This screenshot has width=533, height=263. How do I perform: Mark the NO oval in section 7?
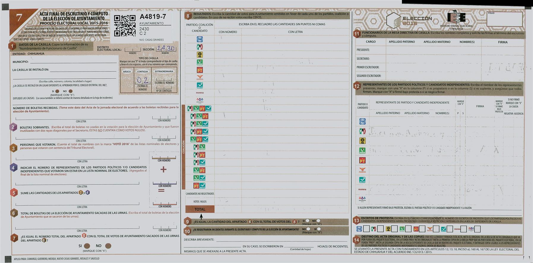point(108,246)
